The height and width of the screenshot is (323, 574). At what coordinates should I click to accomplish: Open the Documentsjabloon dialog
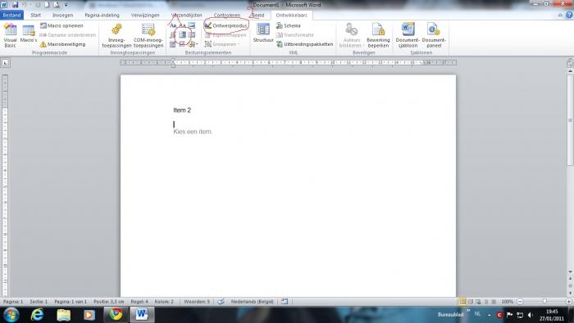pos(408,35)
